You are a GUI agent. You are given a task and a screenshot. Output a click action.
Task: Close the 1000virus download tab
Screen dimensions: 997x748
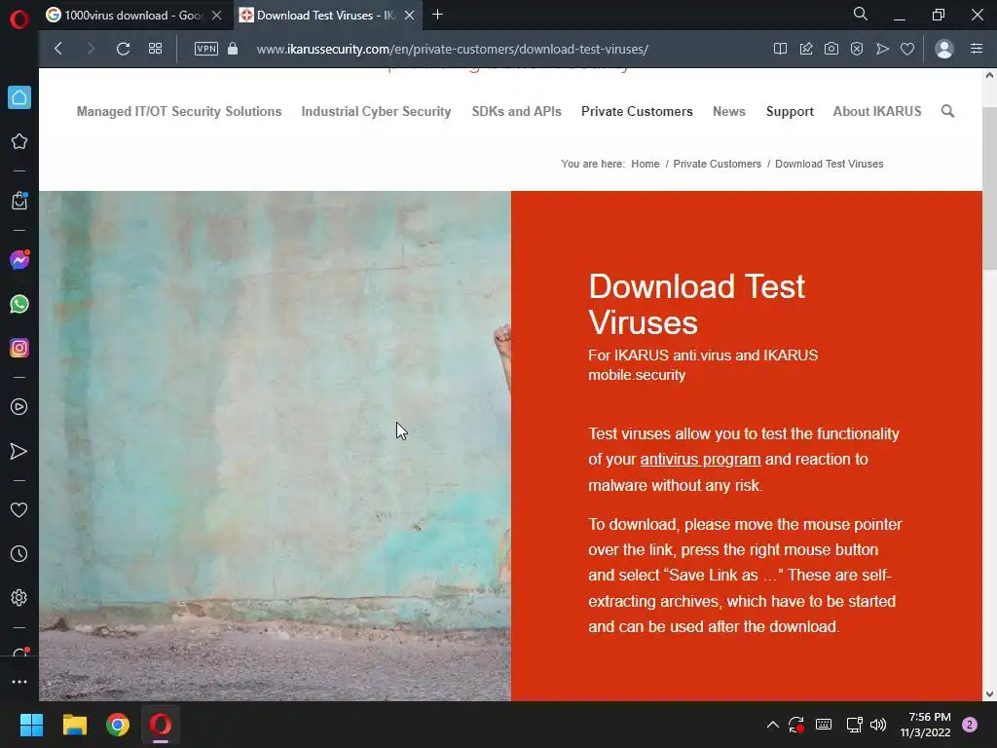217,16
